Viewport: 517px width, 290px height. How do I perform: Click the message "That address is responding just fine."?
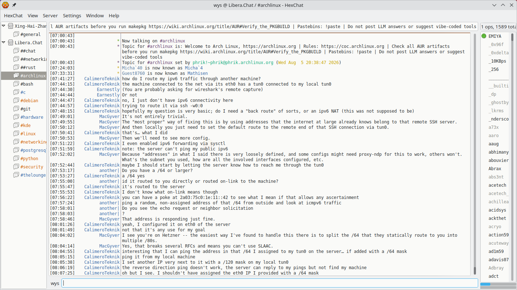(168, 219)
